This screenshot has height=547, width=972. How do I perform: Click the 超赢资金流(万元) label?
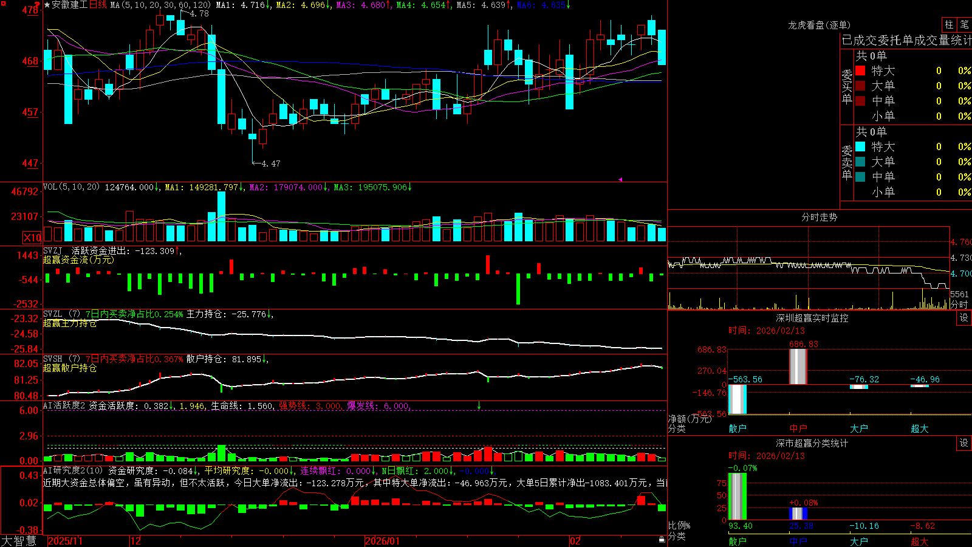78,260
